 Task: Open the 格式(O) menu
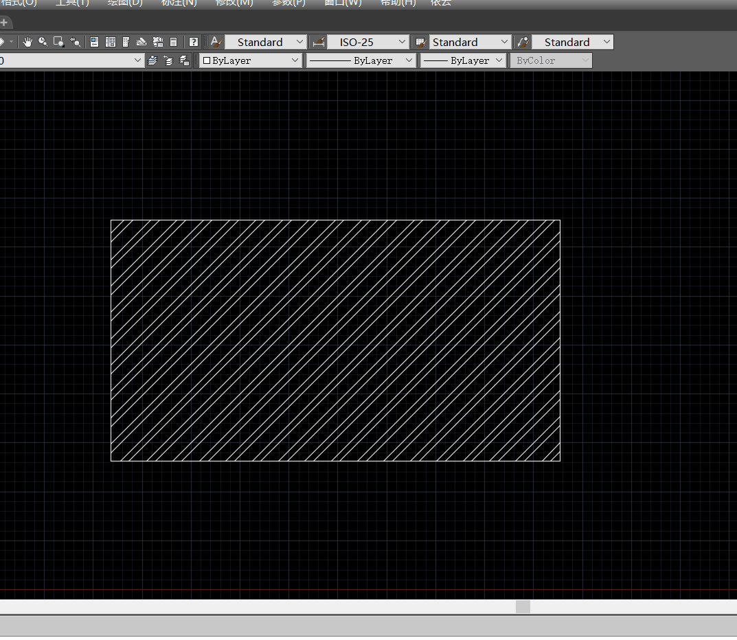point(19,2)
